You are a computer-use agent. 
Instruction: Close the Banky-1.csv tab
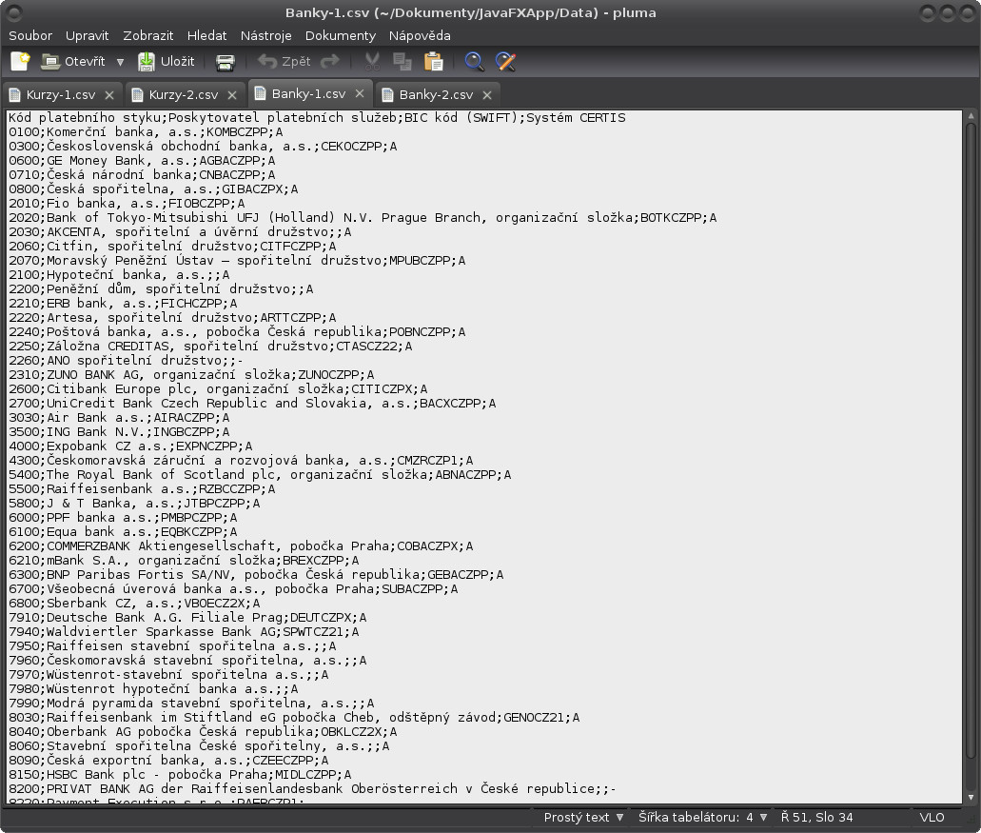click(x=360, y=93)
